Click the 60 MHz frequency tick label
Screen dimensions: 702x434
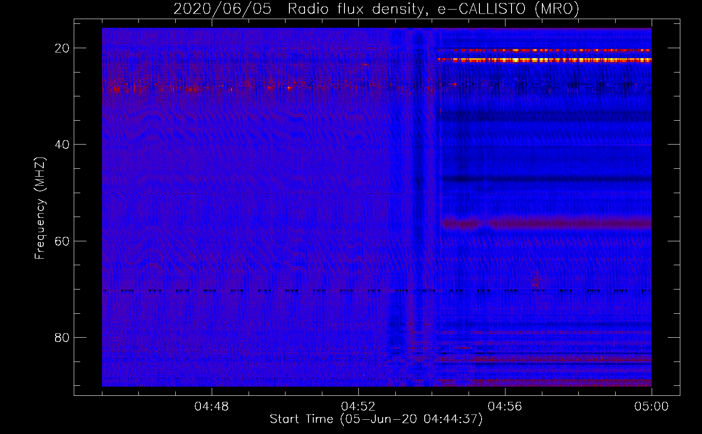(x=62, y=241)
